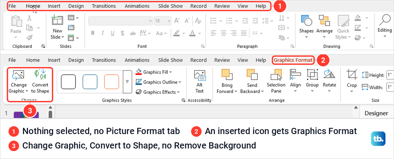
Task: Open Review tab in the Graphics Format tab row
Action: (x=222, y=60)
